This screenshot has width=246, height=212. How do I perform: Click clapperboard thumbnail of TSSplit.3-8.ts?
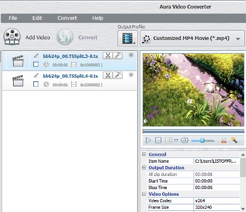pyautogui.click(x=18, y=61)
